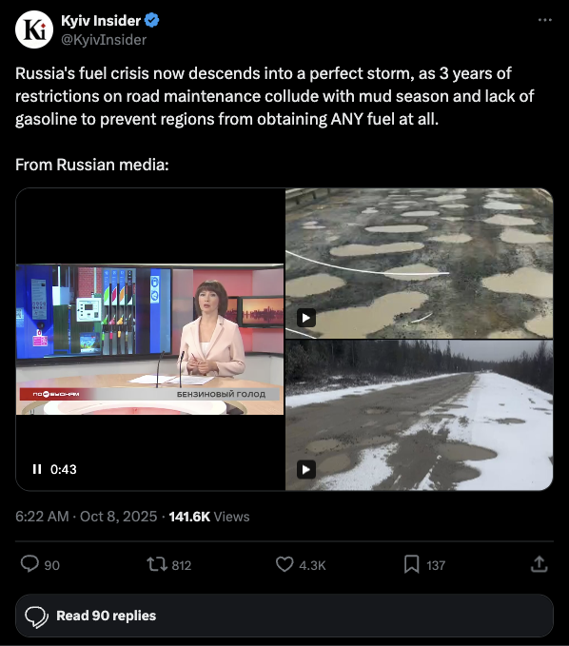Click the blue verified badge
Screen dimensions: 569x646
click(x=152, y=20)
